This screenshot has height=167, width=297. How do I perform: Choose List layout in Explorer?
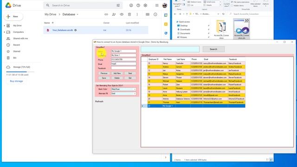pyautogui.click(x=191, y=5)
